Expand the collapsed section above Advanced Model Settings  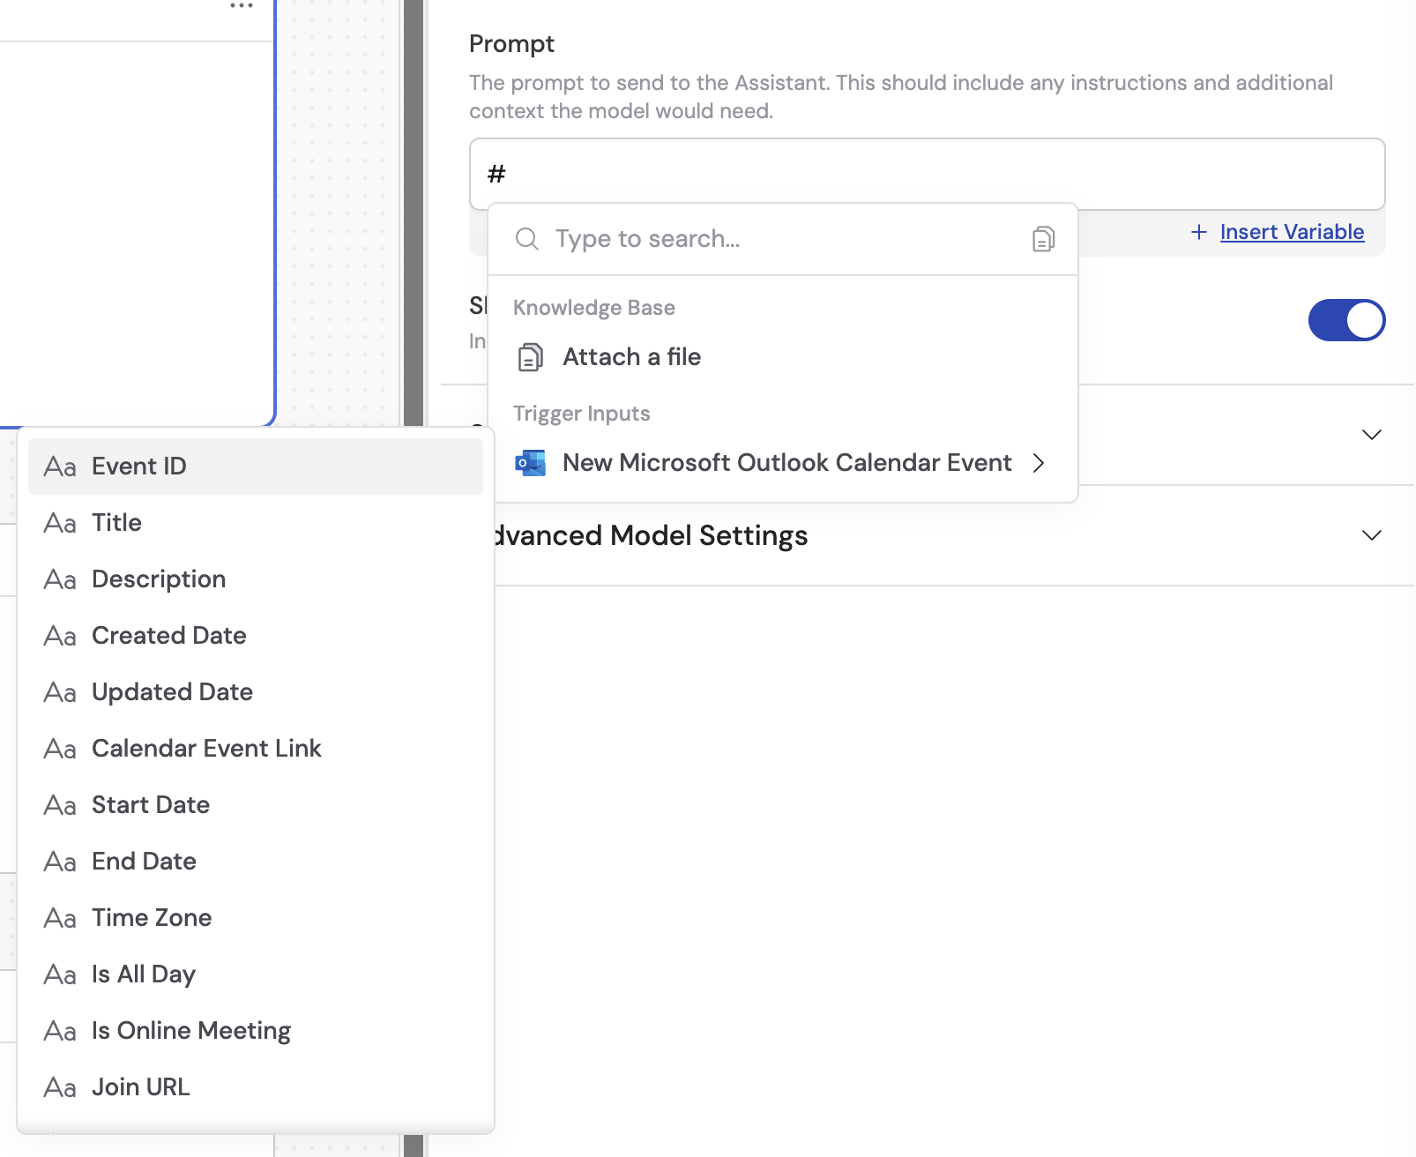pos(1372,434)
